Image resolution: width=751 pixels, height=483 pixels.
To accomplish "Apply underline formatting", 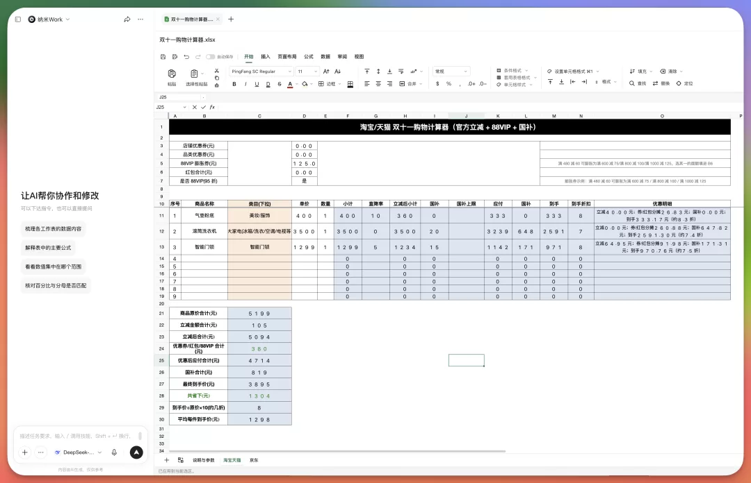I will tap(257, 84).
